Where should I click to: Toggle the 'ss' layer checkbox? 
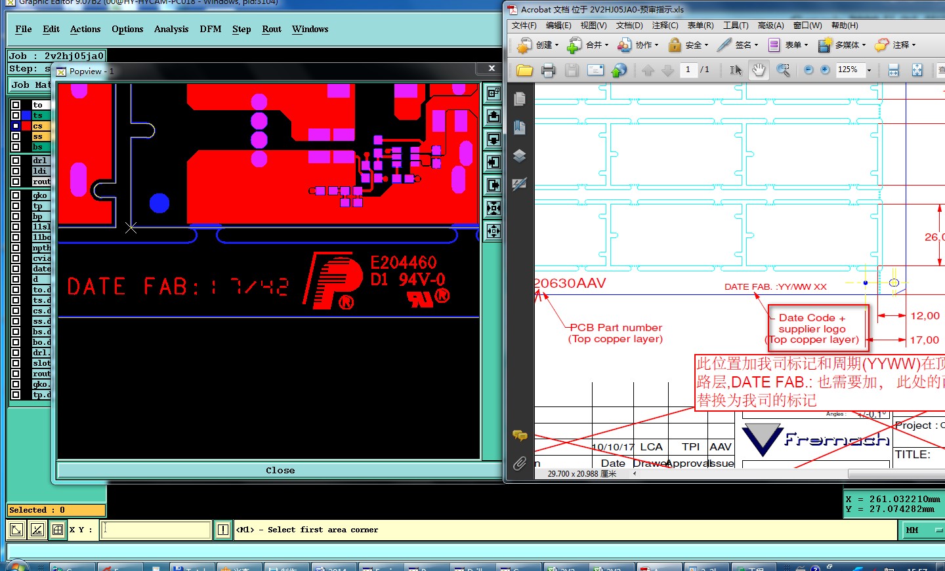pyautogui.click(x=16, y=136)
